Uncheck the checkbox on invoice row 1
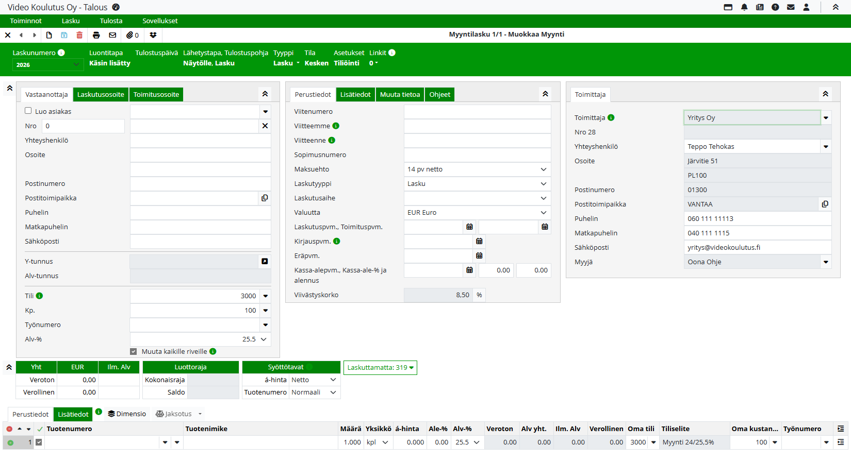Viewport: 851px width, 462px height. coord(39,442)
